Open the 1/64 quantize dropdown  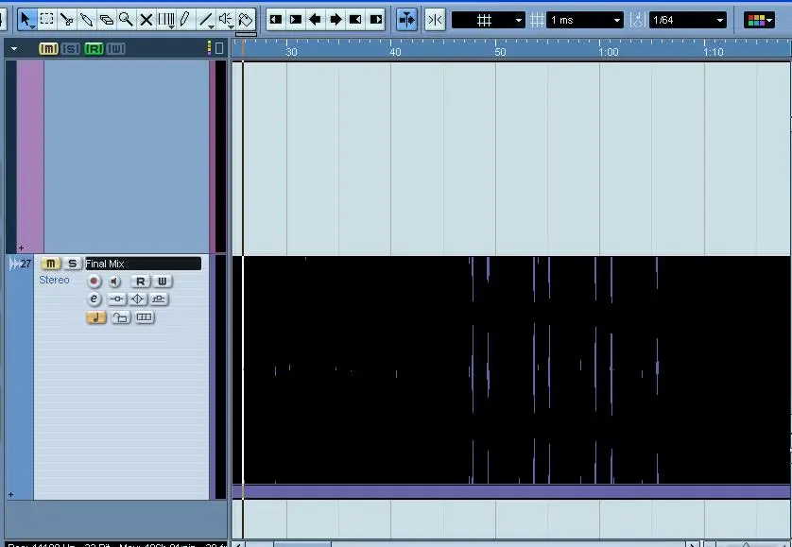(688, 20)
